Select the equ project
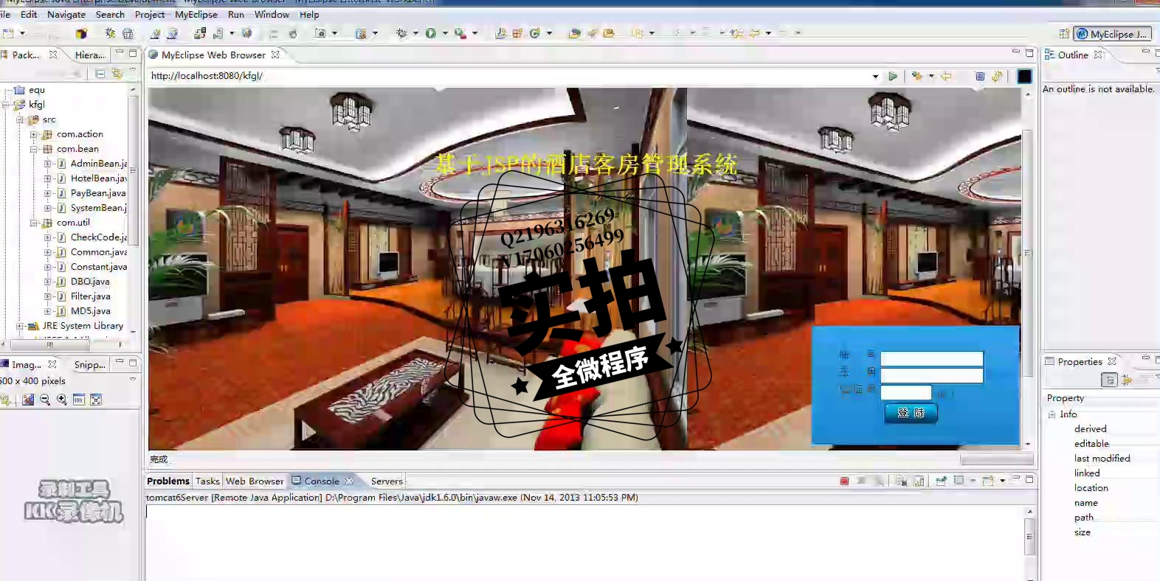Screen dimensions: 1160x581 (36, 90)
